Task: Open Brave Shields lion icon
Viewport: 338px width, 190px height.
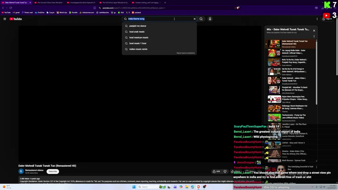Action: (x=238, y=8)
